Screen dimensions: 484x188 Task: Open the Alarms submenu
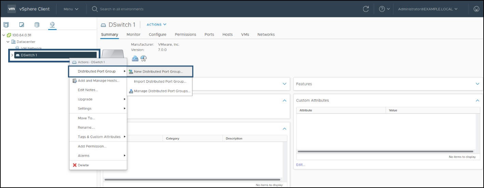[98, 156]
